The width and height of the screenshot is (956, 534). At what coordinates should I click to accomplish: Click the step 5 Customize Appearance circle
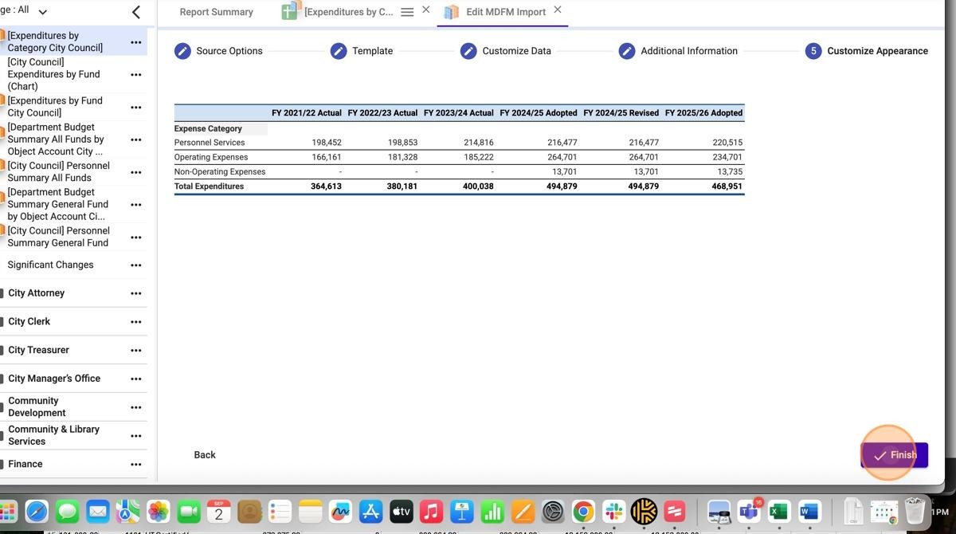pyautogui.click(x=813, y=51)
